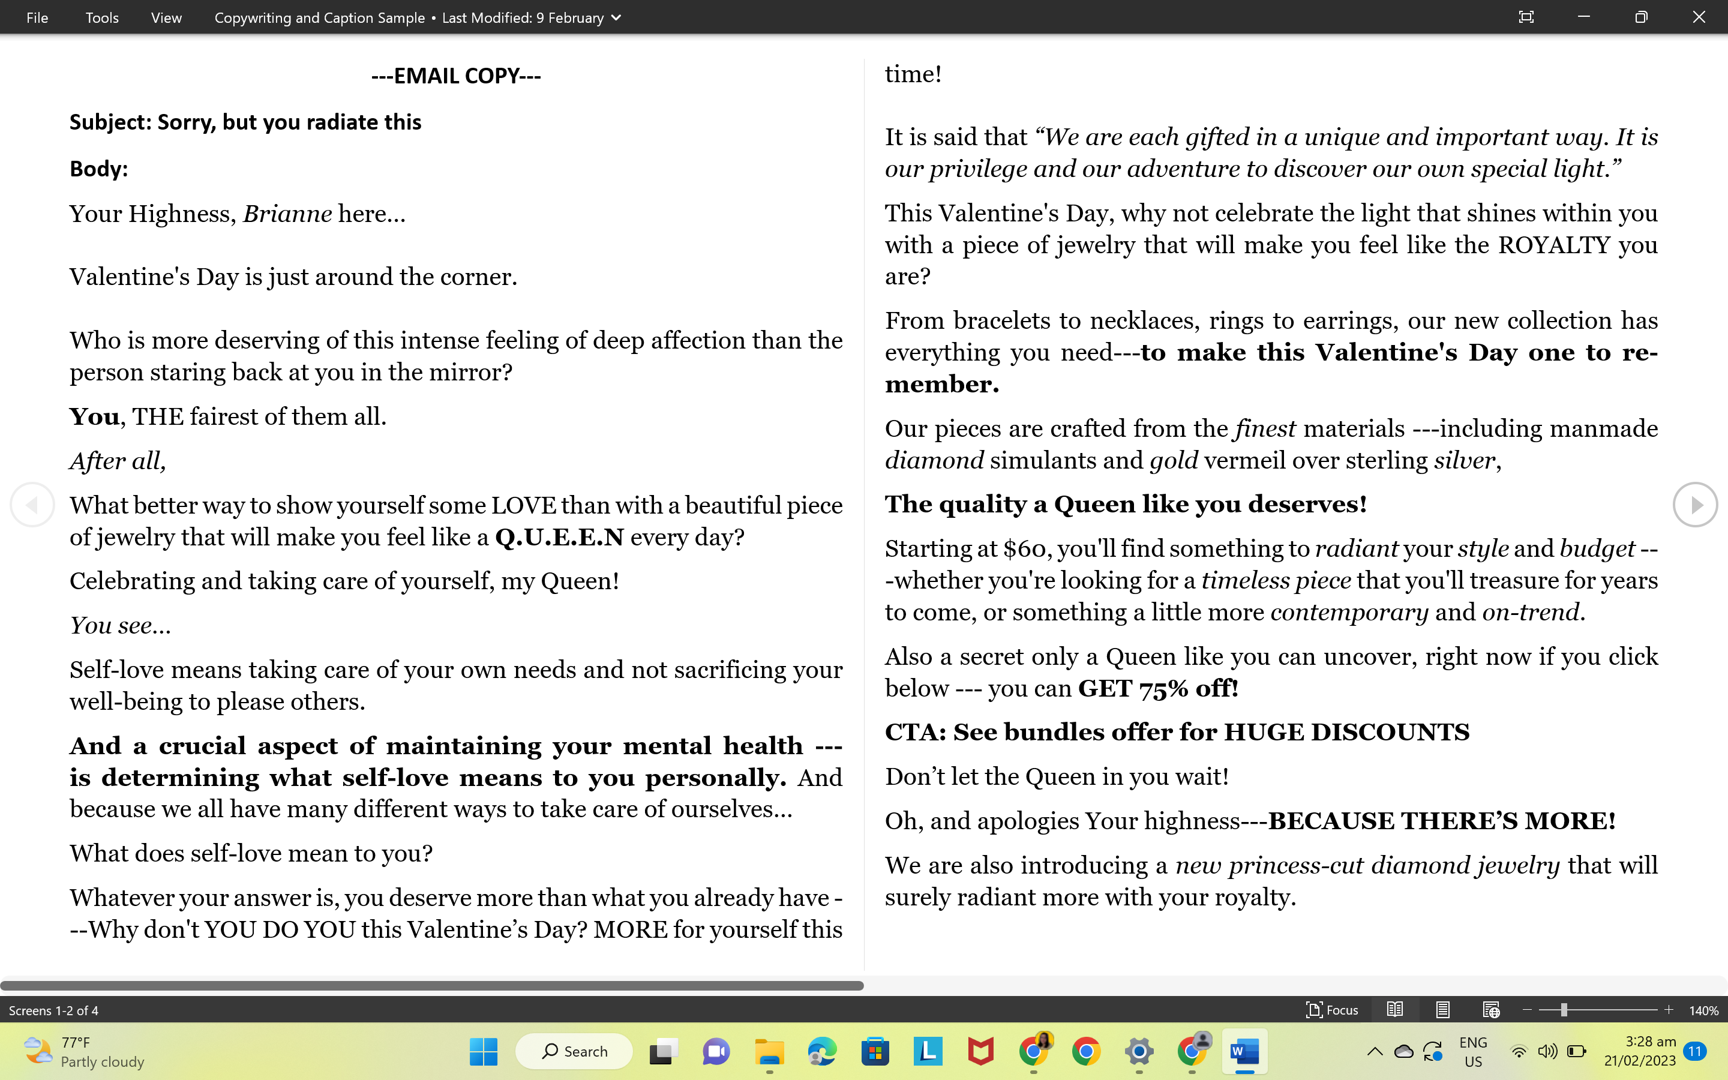Enter Focus mode from status bar

tap(1332, 1009)
